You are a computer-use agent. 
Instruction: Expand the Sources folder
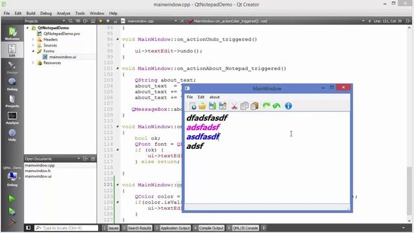[33, 45]
